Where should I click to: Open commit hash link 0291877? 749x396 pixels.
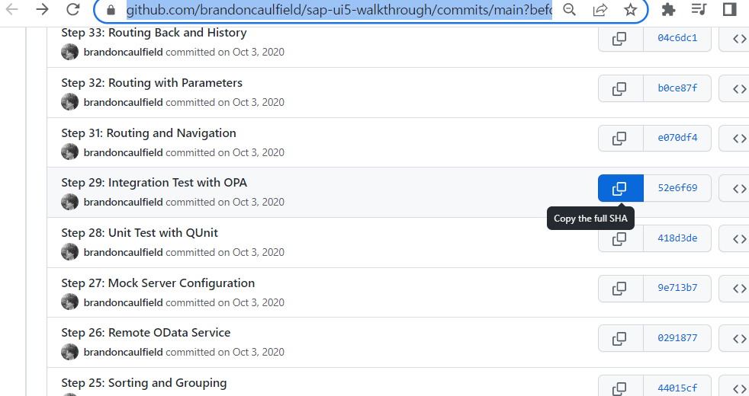click(x=677, y=338)
